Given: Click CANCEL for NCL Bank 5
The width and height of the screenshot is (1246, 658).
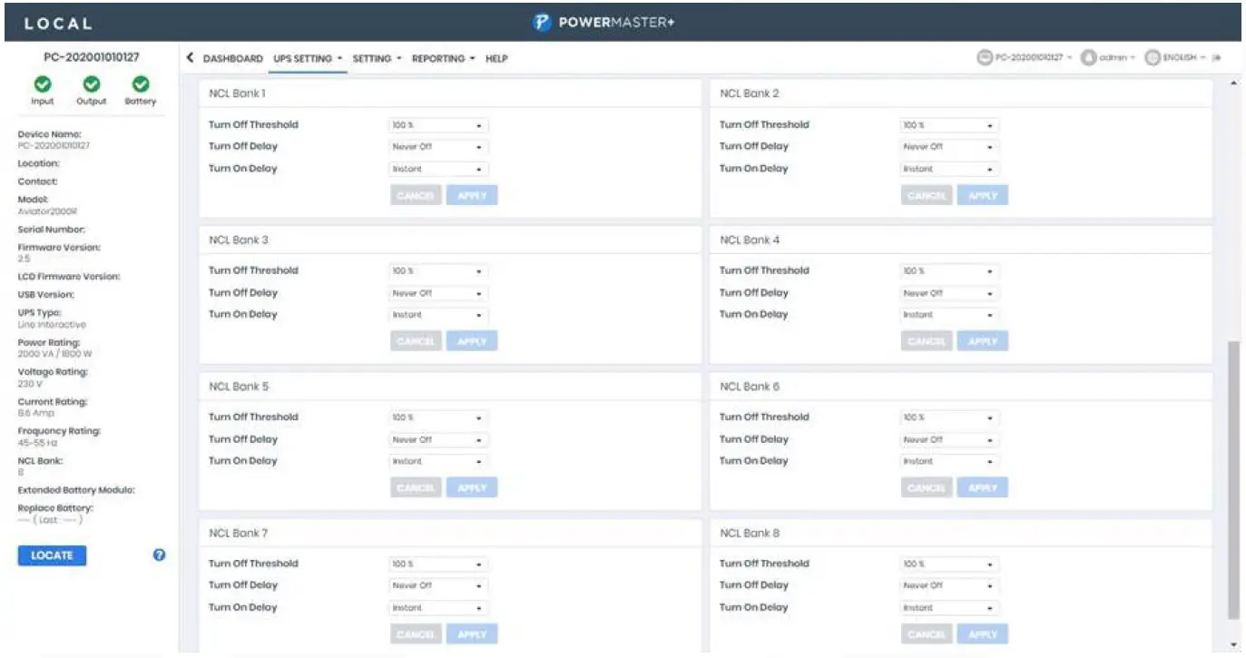Looking at the screenshot, I should click(x=416, y=487).
